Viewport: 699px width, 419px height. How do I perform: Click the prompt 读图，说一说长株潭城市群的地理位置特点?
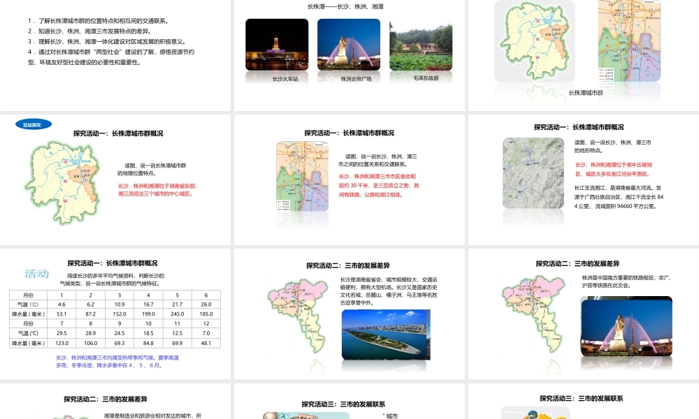click(x=152, y=169)
